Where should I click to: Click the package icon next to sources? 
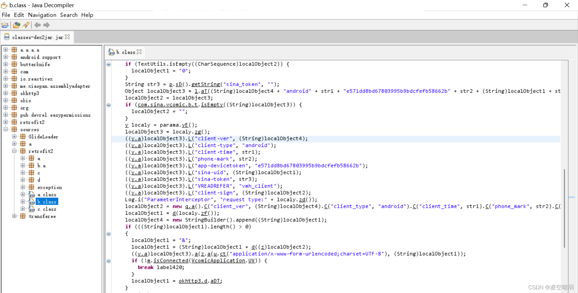(14, 129)
